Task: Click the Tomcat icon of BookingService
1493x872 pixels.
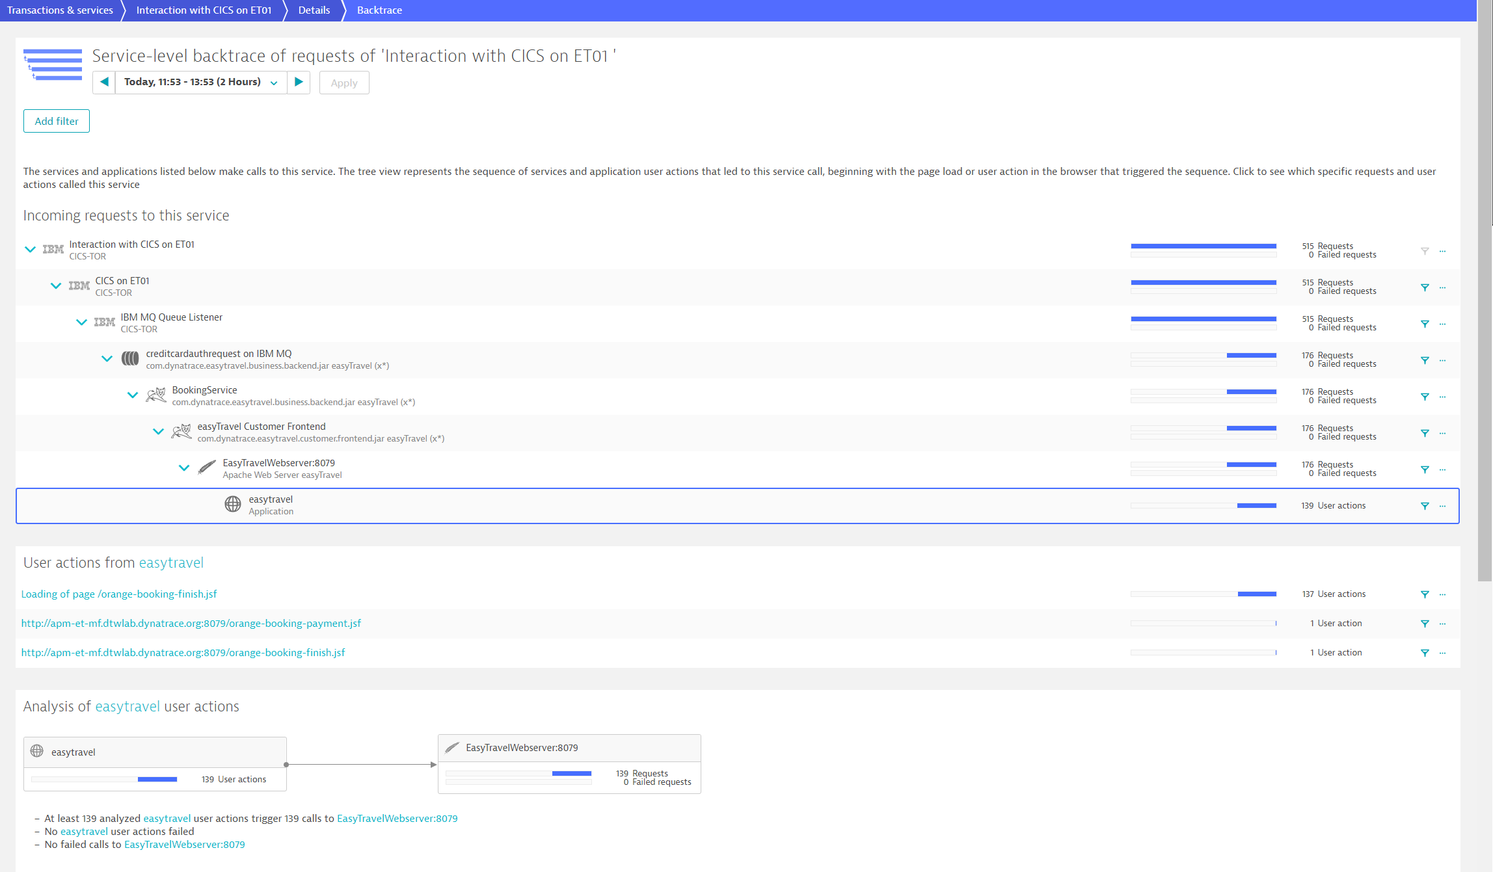Action: (156, 395)
